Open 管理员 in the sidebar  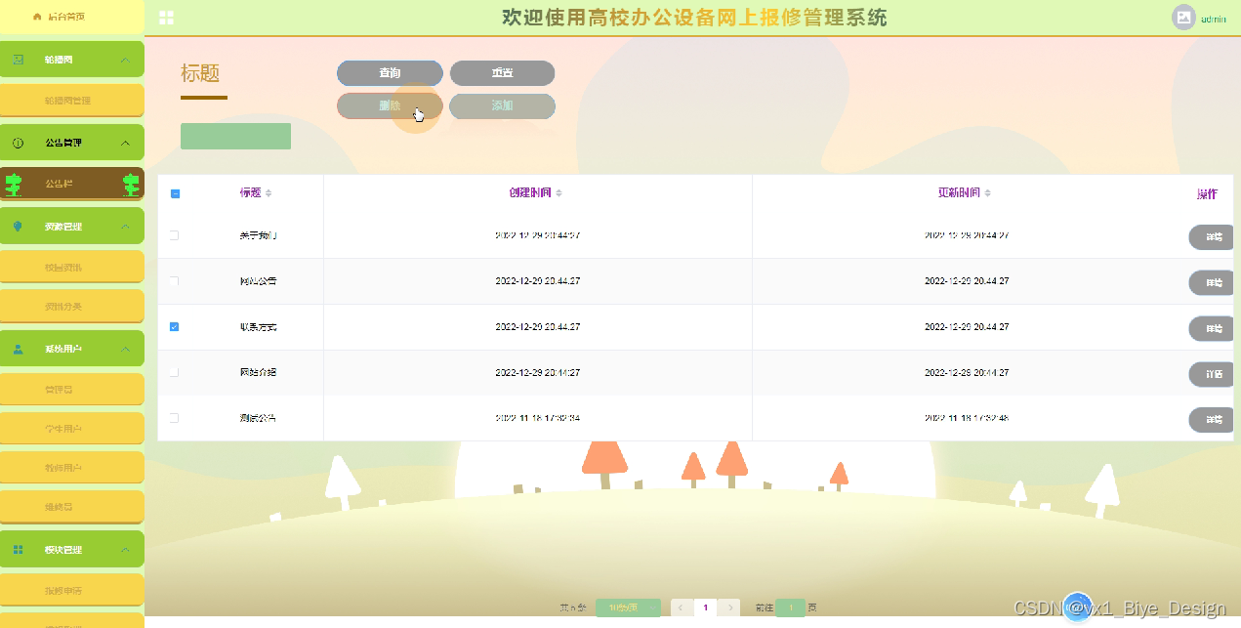72,390
